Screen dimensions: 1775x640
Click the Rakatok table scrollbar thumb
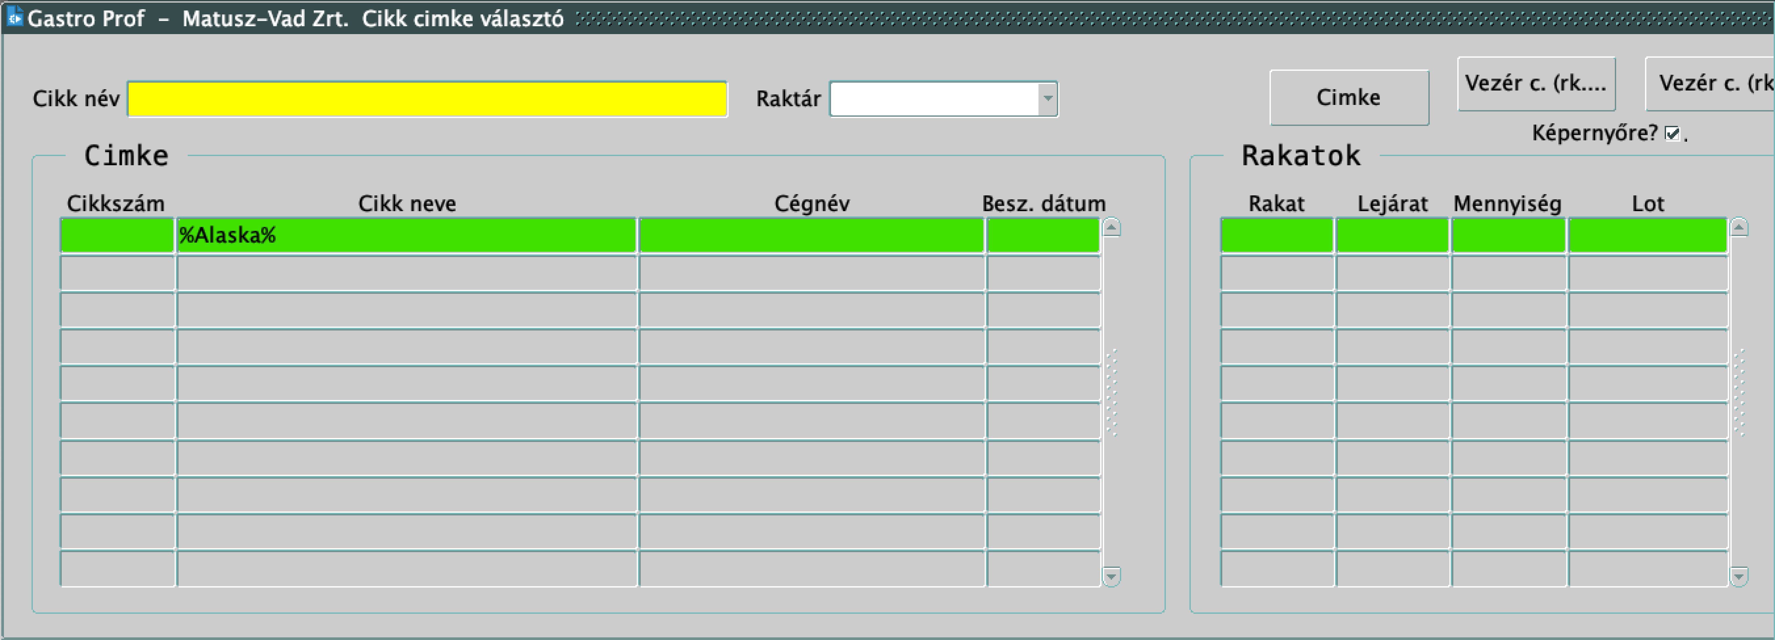point(1739,392)
